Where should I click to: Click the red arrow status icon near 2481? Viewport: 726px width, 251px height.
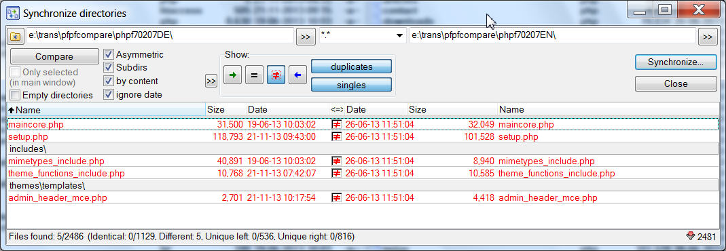click(691, 236)
